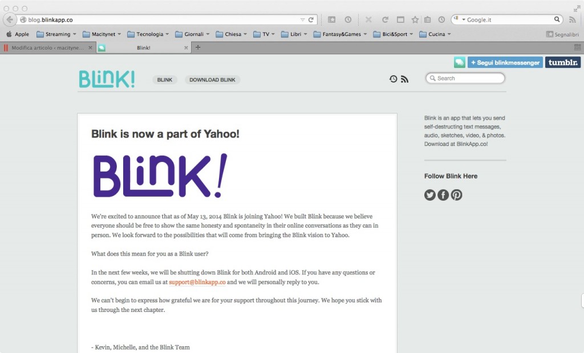This screenshot has width=584, height=353.
Task: Click the teal Blink! logo in the page header
Action: click(x=107, y=79)
